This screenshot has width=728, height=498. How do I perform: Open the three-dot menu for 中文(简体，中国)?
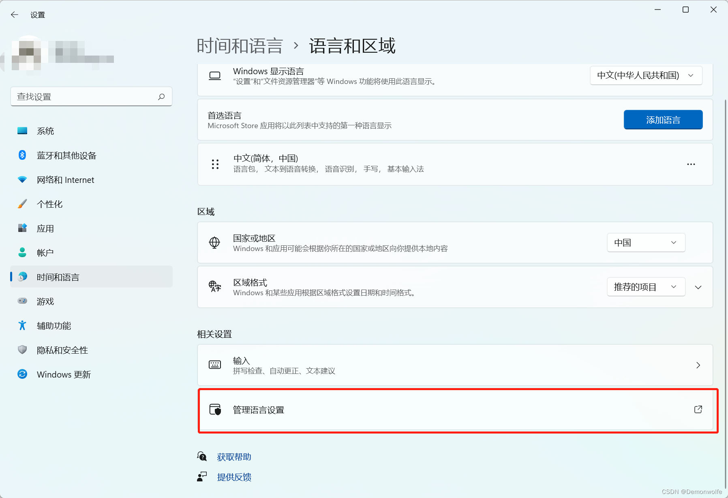click(x=691, y=164)
